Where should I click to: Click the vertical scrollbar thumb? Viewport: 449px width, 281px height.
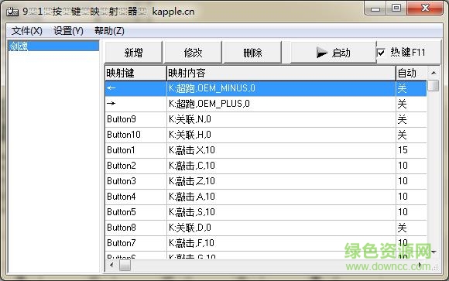(434, 85)
